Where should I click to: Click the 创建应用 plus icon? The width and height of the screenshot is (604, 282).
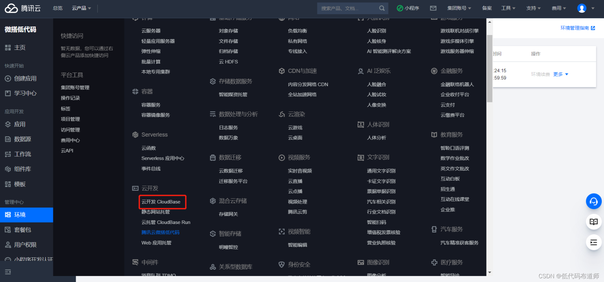(x=8, y=78)
